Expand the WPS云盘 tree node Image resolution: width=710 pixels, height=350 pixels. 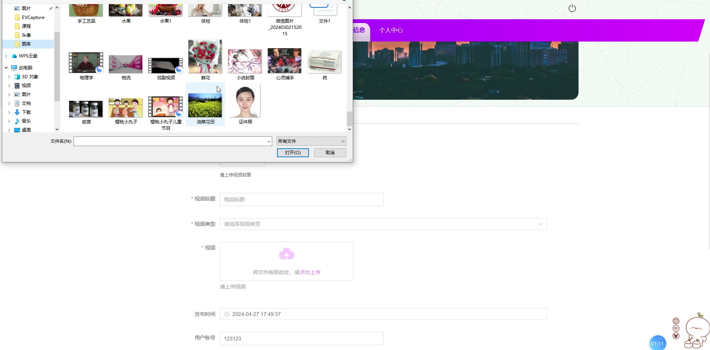pyautogui.click(x=6, y=56)
